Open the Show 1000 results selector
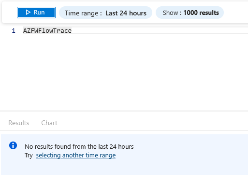 (x=190, y=13)
